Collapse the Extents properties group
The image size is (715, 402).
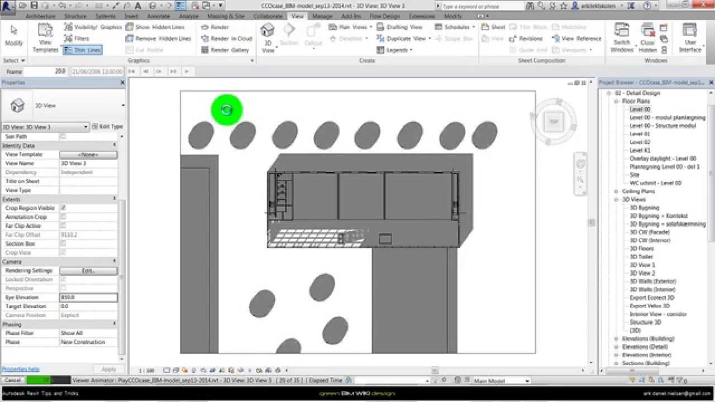[115, 199]
